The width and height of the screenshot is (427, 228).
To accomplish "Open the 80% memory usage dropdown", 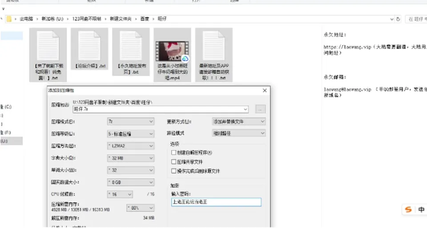I will tap(141, 208).
